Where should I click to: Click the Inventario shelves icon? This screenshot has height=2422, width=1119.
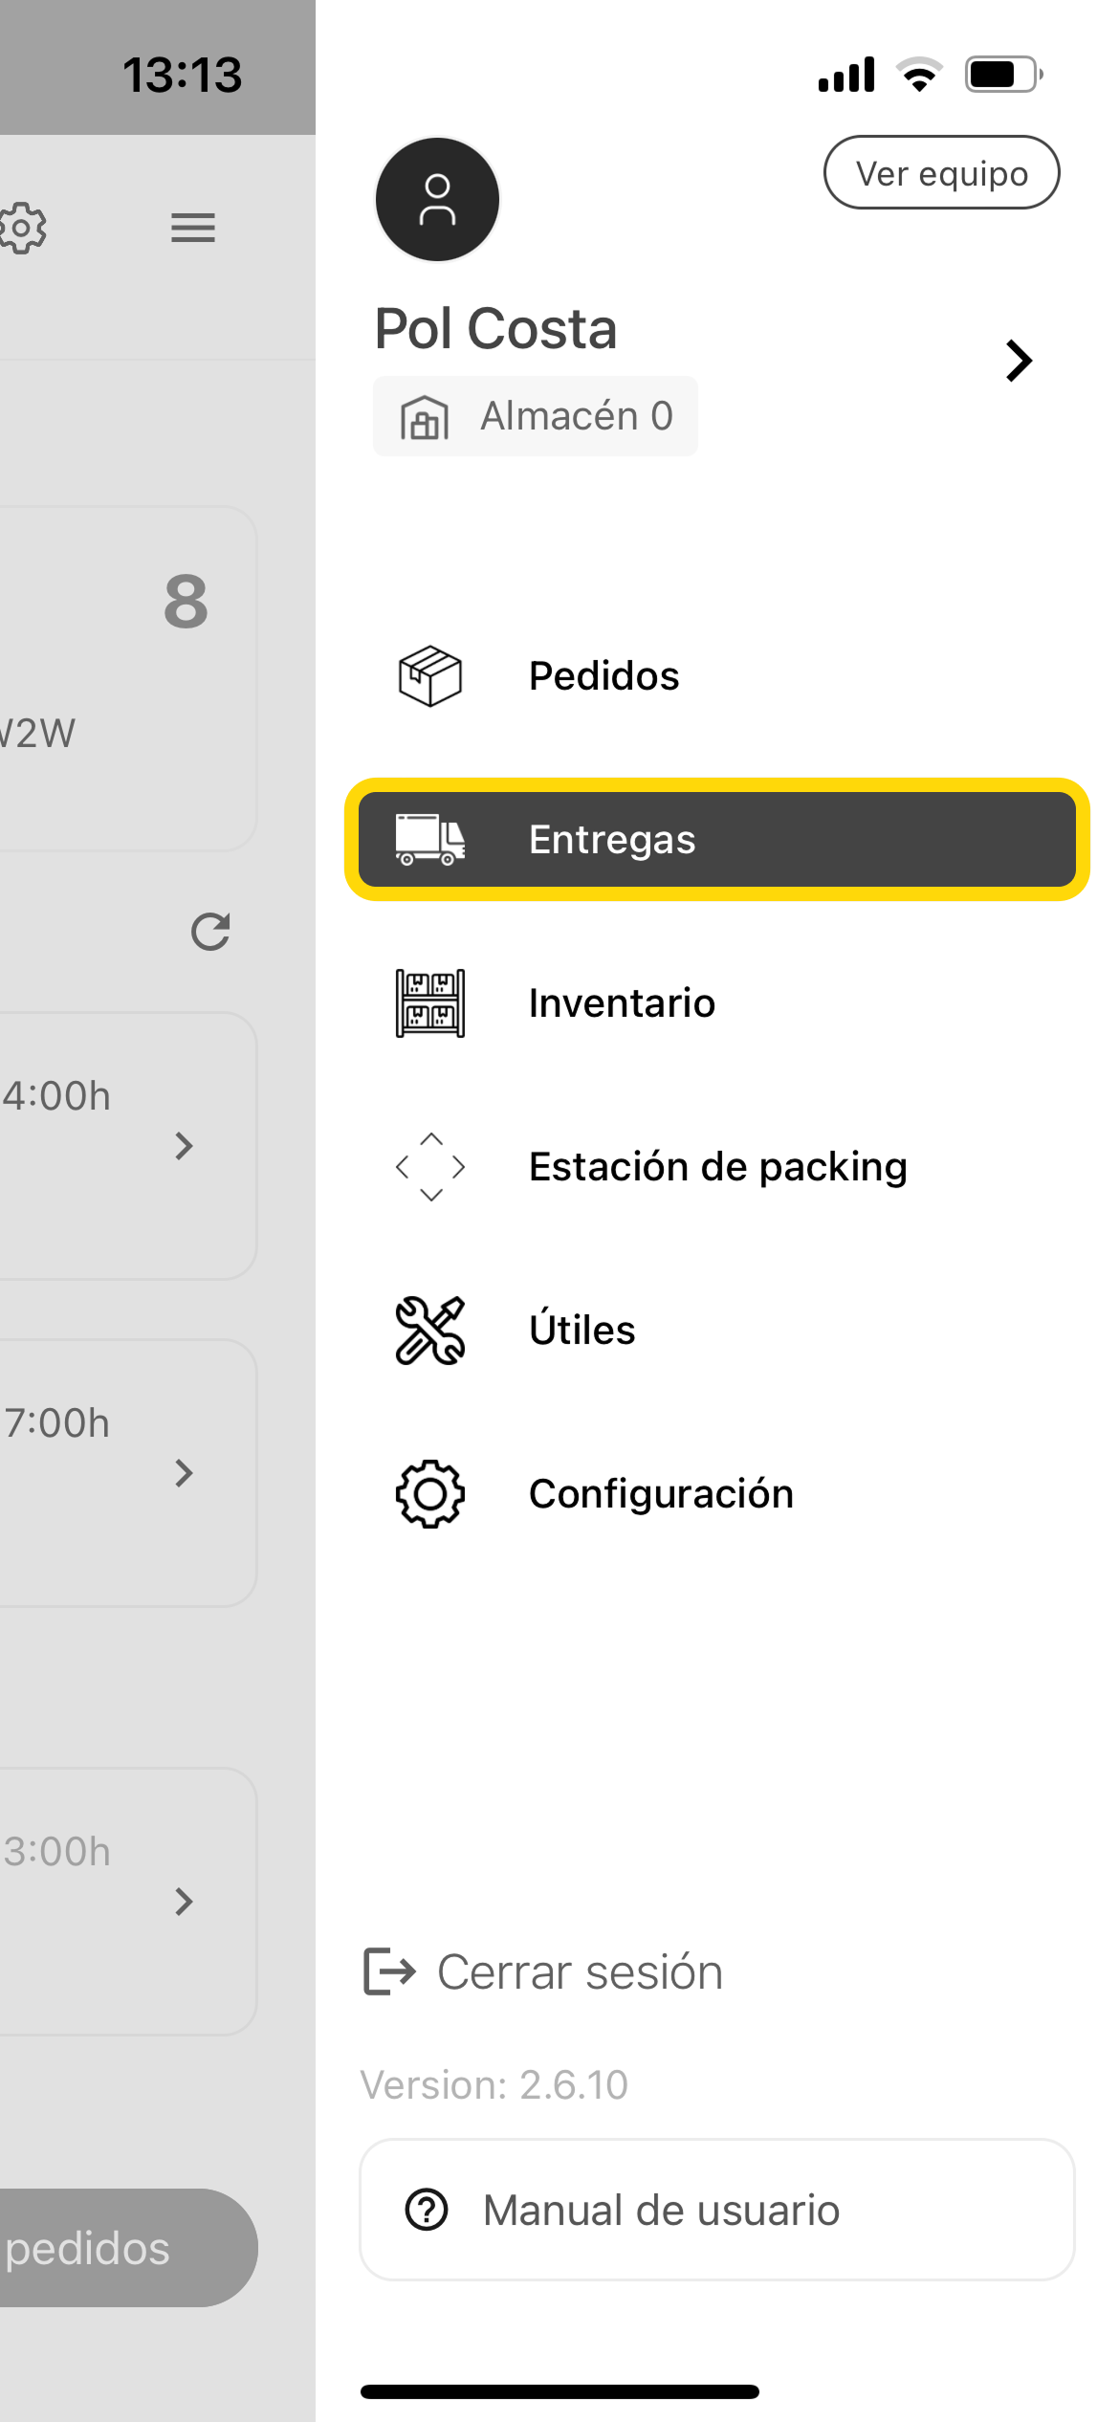[430, 1003]
